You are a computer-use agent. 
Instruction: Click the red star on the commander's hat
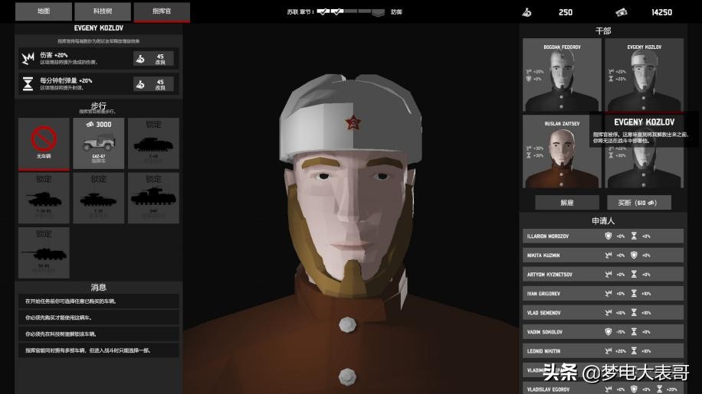click(x=353, y=122)
